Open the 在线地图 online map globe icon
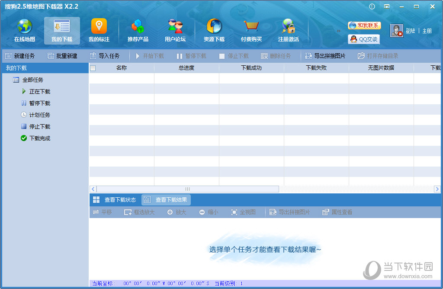Viewport: 443px width, 289px height. [x=25, y=31]
